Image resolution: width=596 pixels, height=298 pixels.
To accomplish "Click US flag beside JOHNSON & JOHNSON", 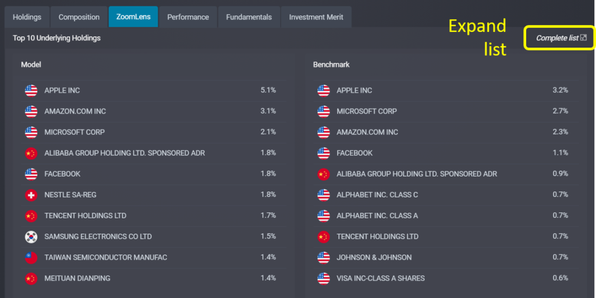I will click(324, 257).
